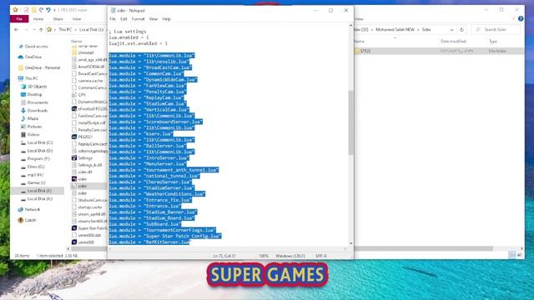Viewport: 534px width, 300px height.
Task: Open Notepad's View menu
Action: pyautogui.click(x=154, y=19)
